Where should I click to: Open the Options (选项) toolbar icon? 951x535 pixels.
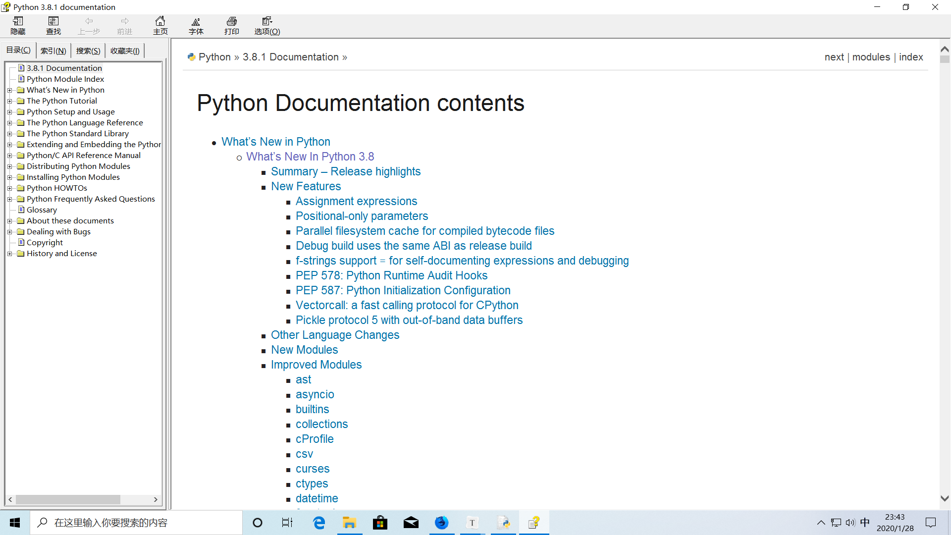pos(267,26)
